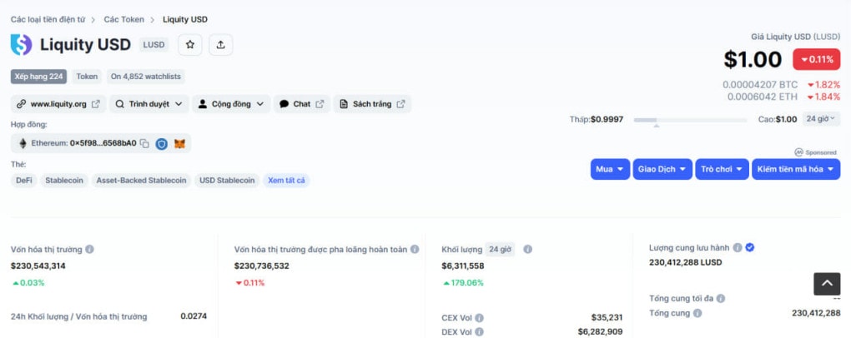851x338 pixels.
Task: Click market cap value $230,543,314
Action: 38,266
